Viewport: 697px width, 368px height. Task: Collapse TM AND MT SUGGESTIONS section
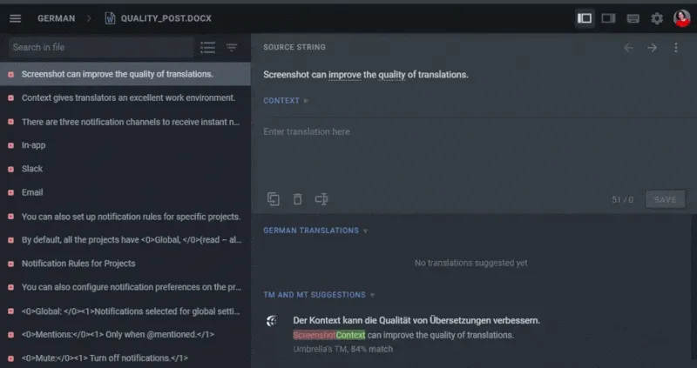(x=319, y=295)
